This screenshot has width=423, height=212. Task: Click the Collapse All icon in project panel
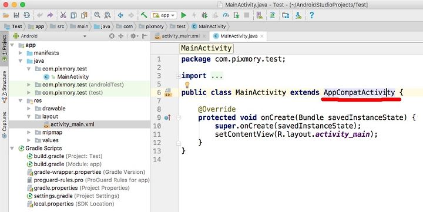coord(121,36)
